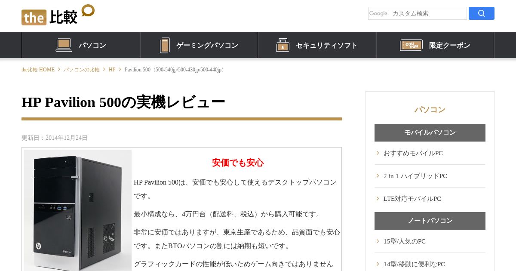Focus the Google カスタム検索 field

point(417,13)
